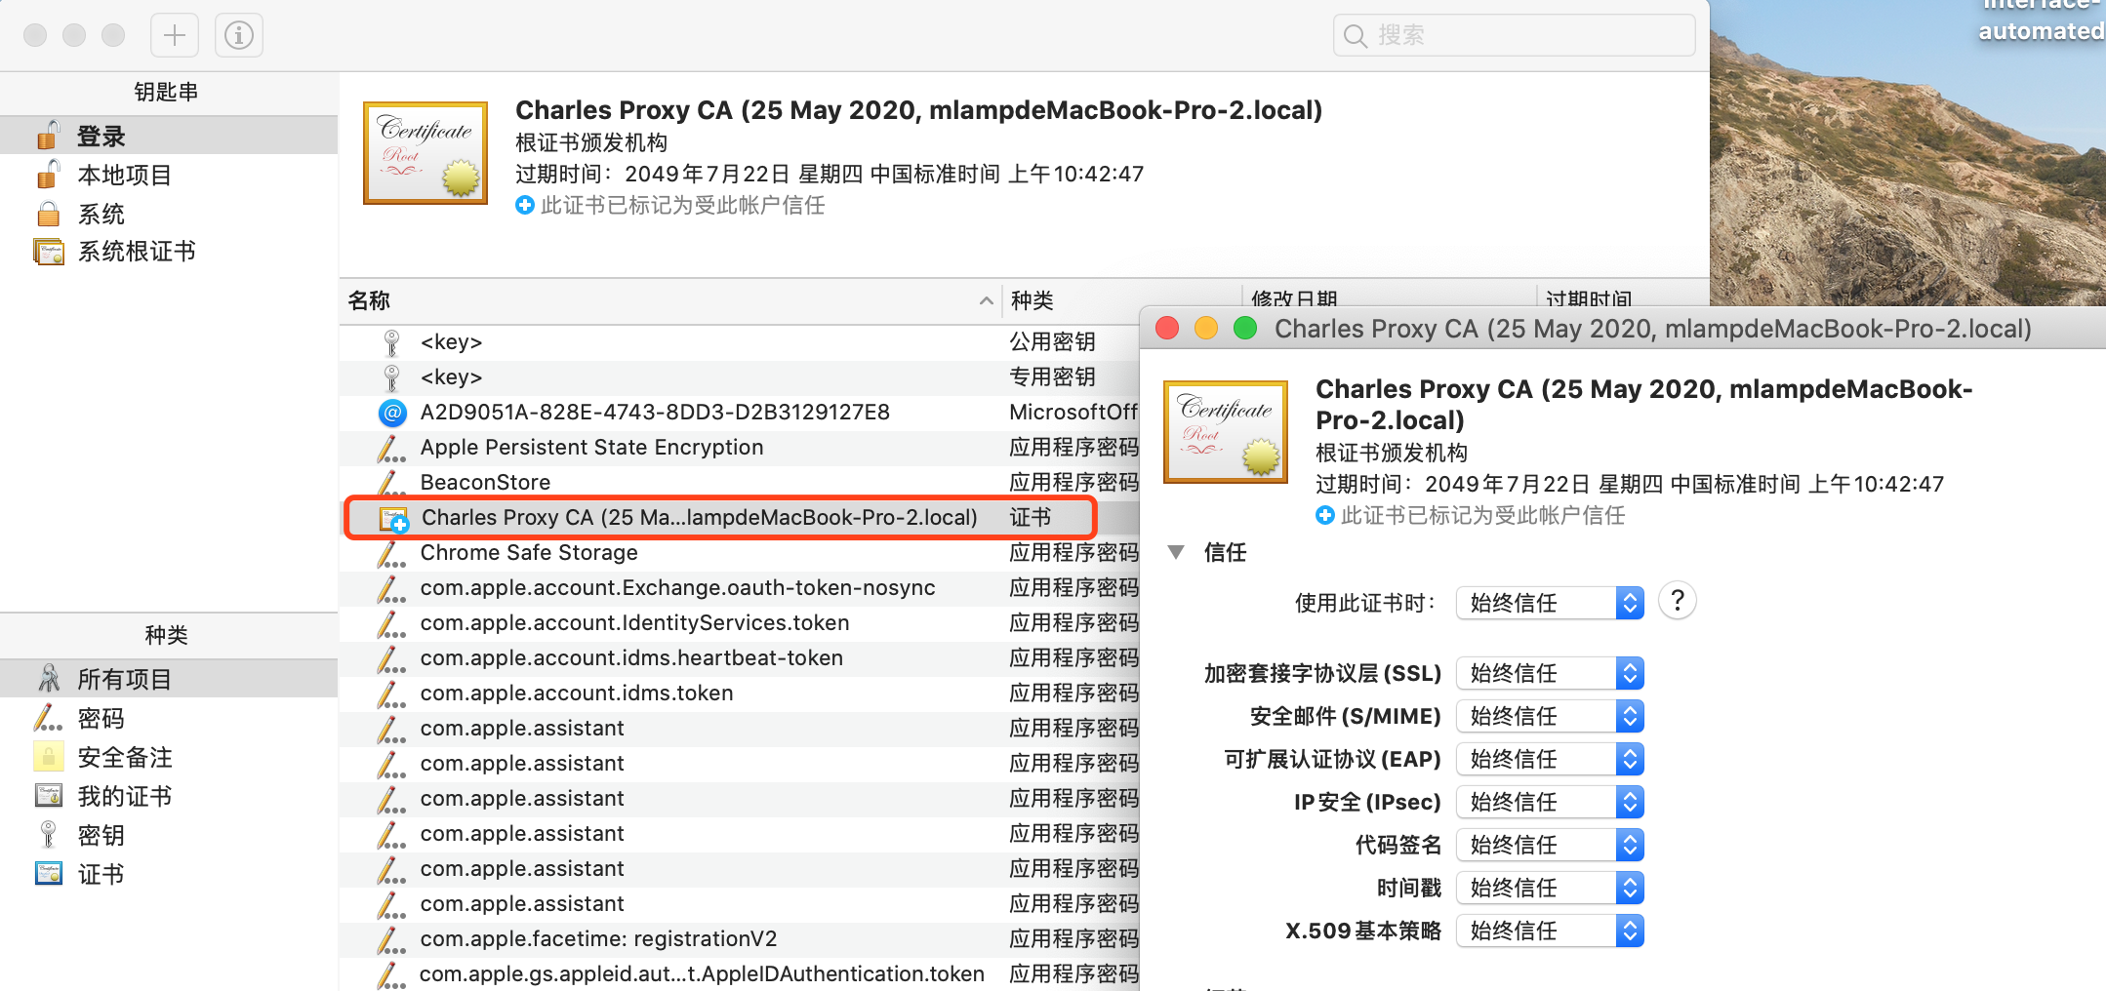This screenshot has width=2106, height=991.
Task: Select 所有项目 under the 种类 section
Action: coord(124,678)
